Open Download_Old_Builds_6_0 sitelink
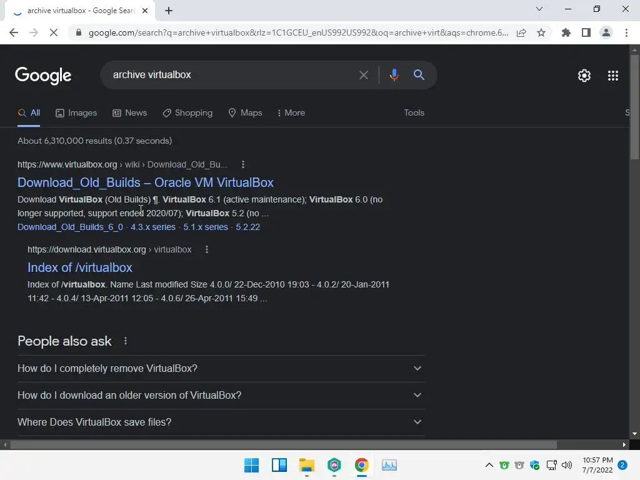Screen dimensions: 640x480 coord(70,227)
